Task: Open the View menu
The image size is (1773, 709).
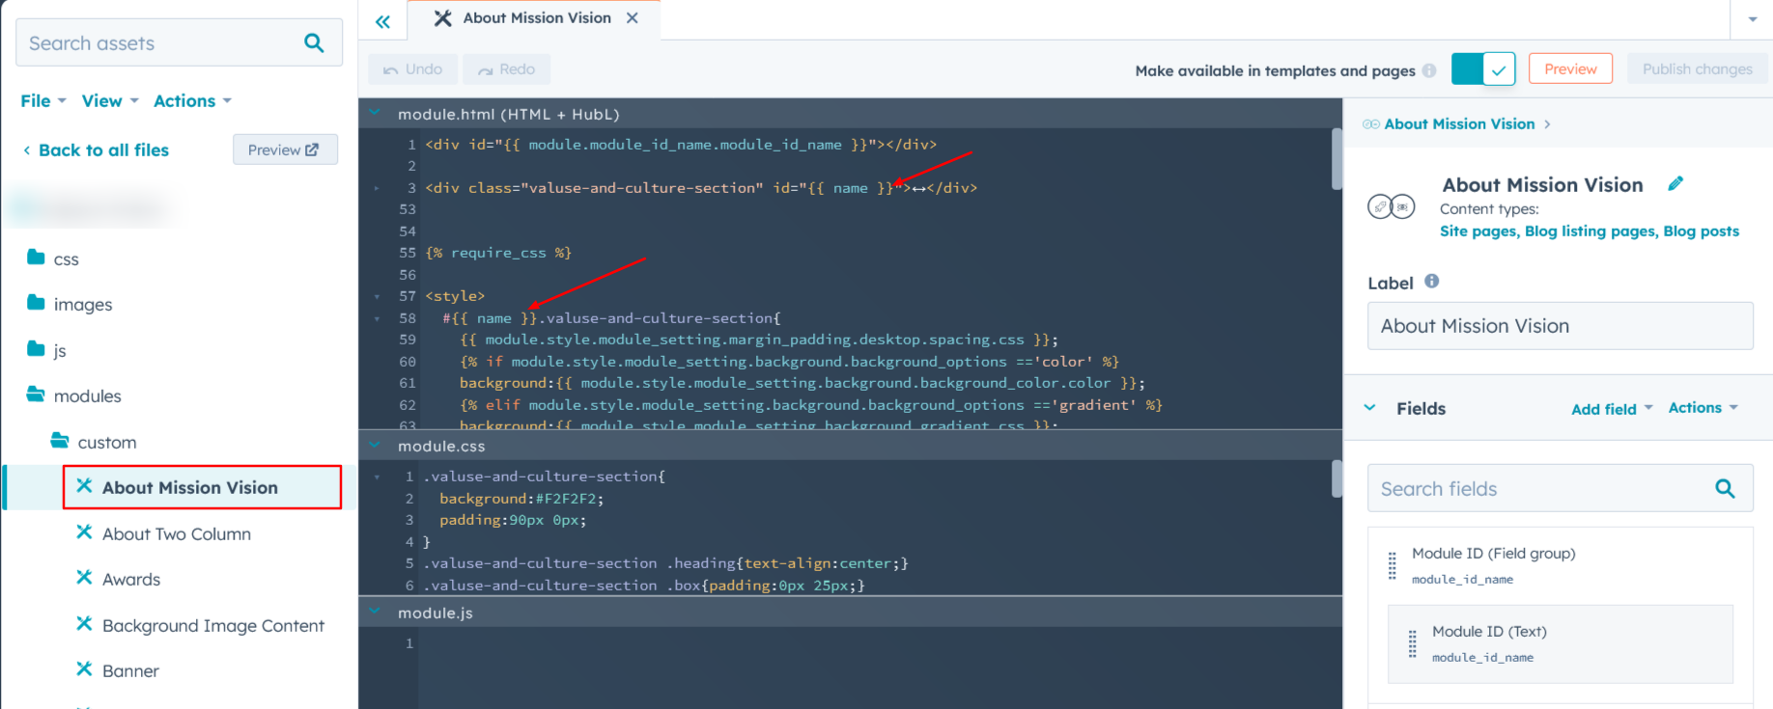Action: [110, 101]
